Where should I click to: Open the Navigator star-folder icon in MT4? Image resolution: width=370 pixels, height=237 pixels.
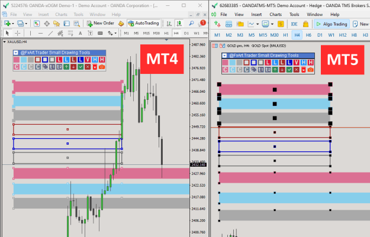(x=56, y=23)
